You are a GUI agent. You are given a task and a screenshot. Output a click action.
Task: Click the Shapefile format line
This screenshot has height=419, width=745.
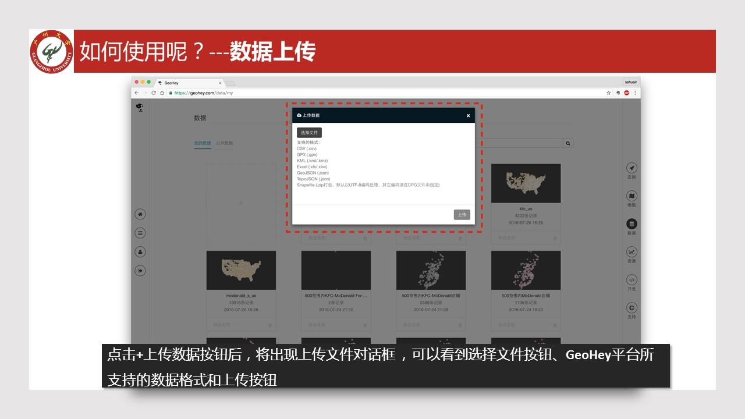click(368, 185)
